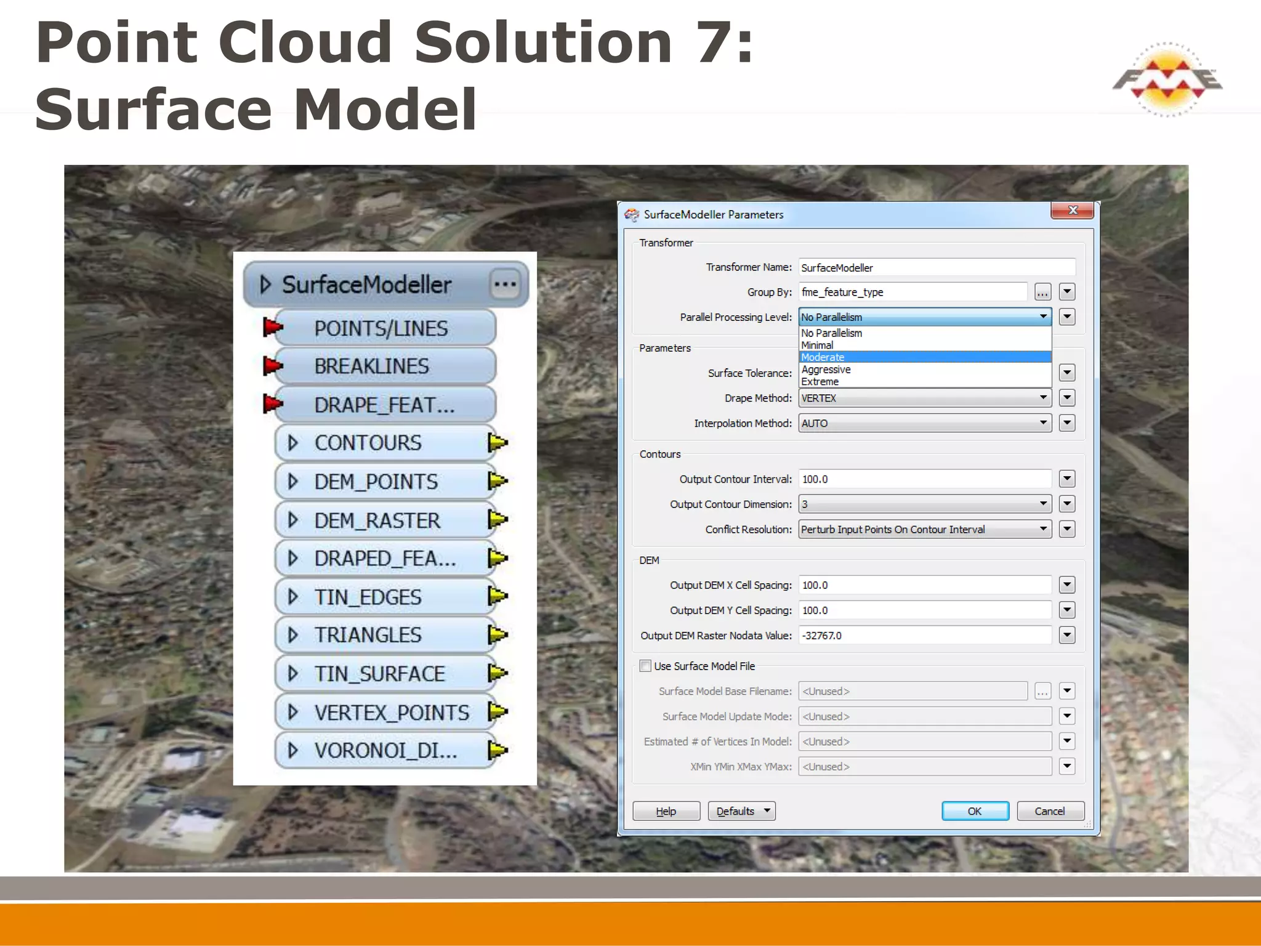Edit the Transformer Name field
The width and height of the screenshot is (1261, 946).
(937, 267)
